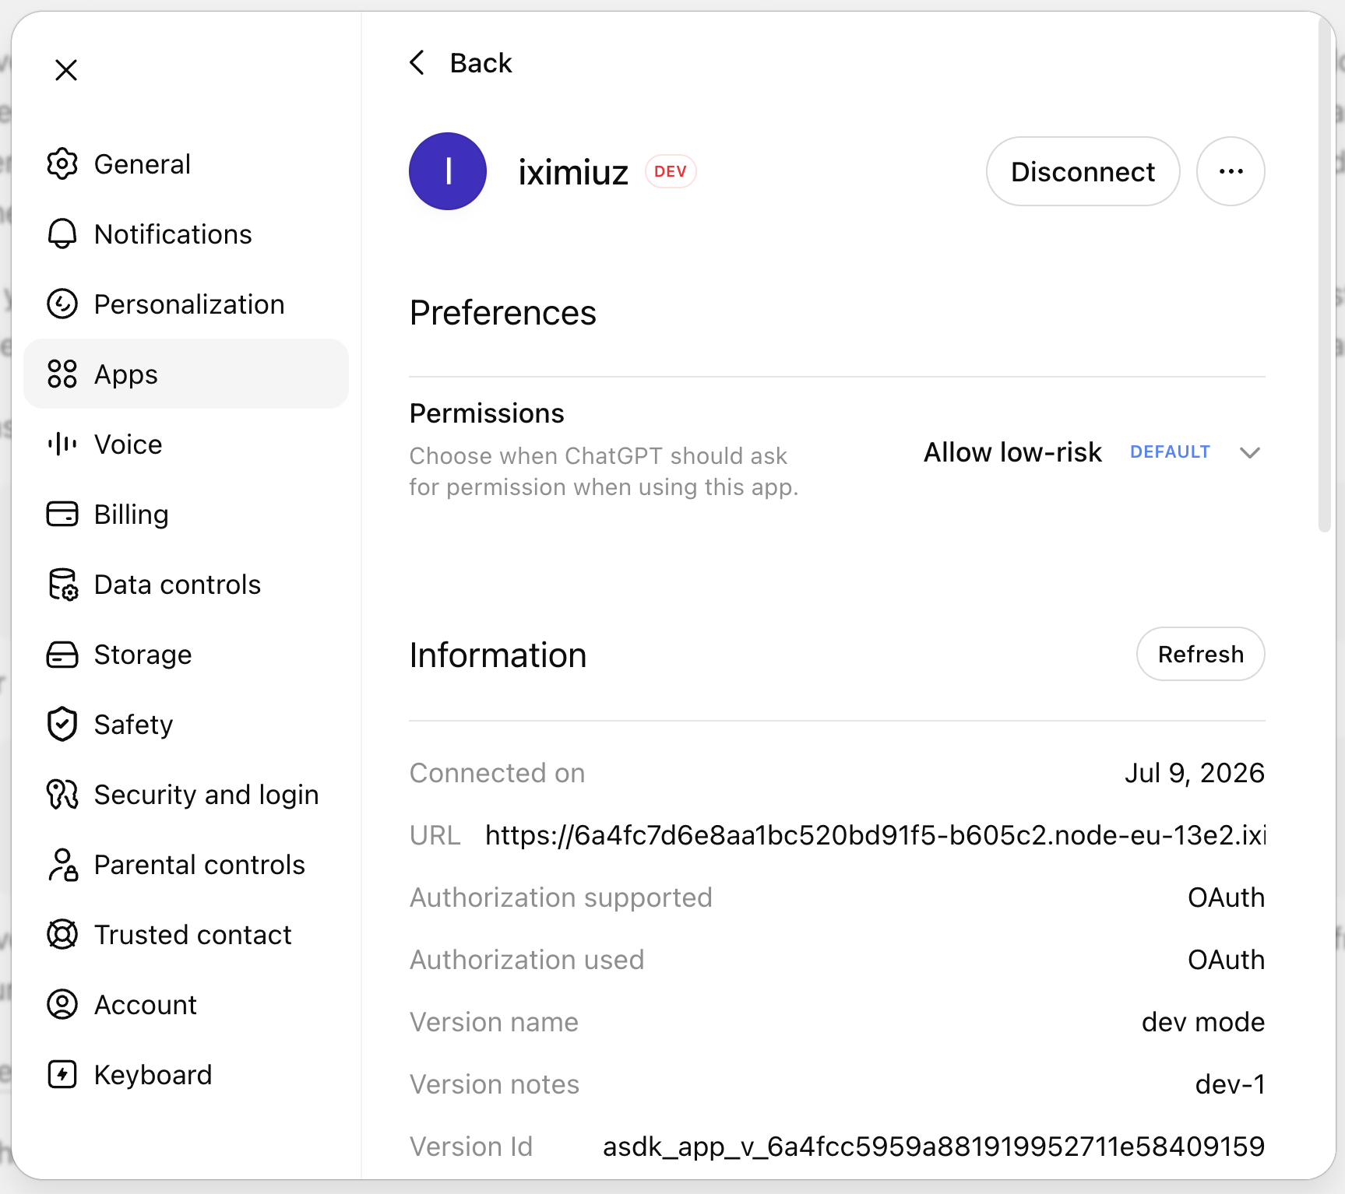Image resolution: width=1345 pixels, height=1194 pixels.
Task: Click the Security and login keys icon
Action: point(62,795)
